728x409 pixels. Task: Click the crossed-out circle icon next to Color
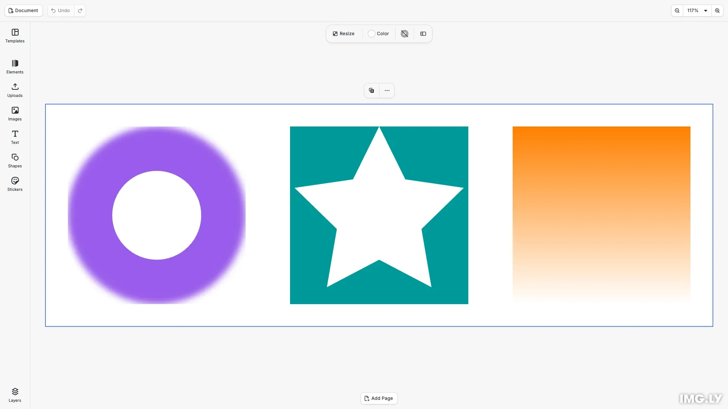pyautogui.click(x=405, y=34)
